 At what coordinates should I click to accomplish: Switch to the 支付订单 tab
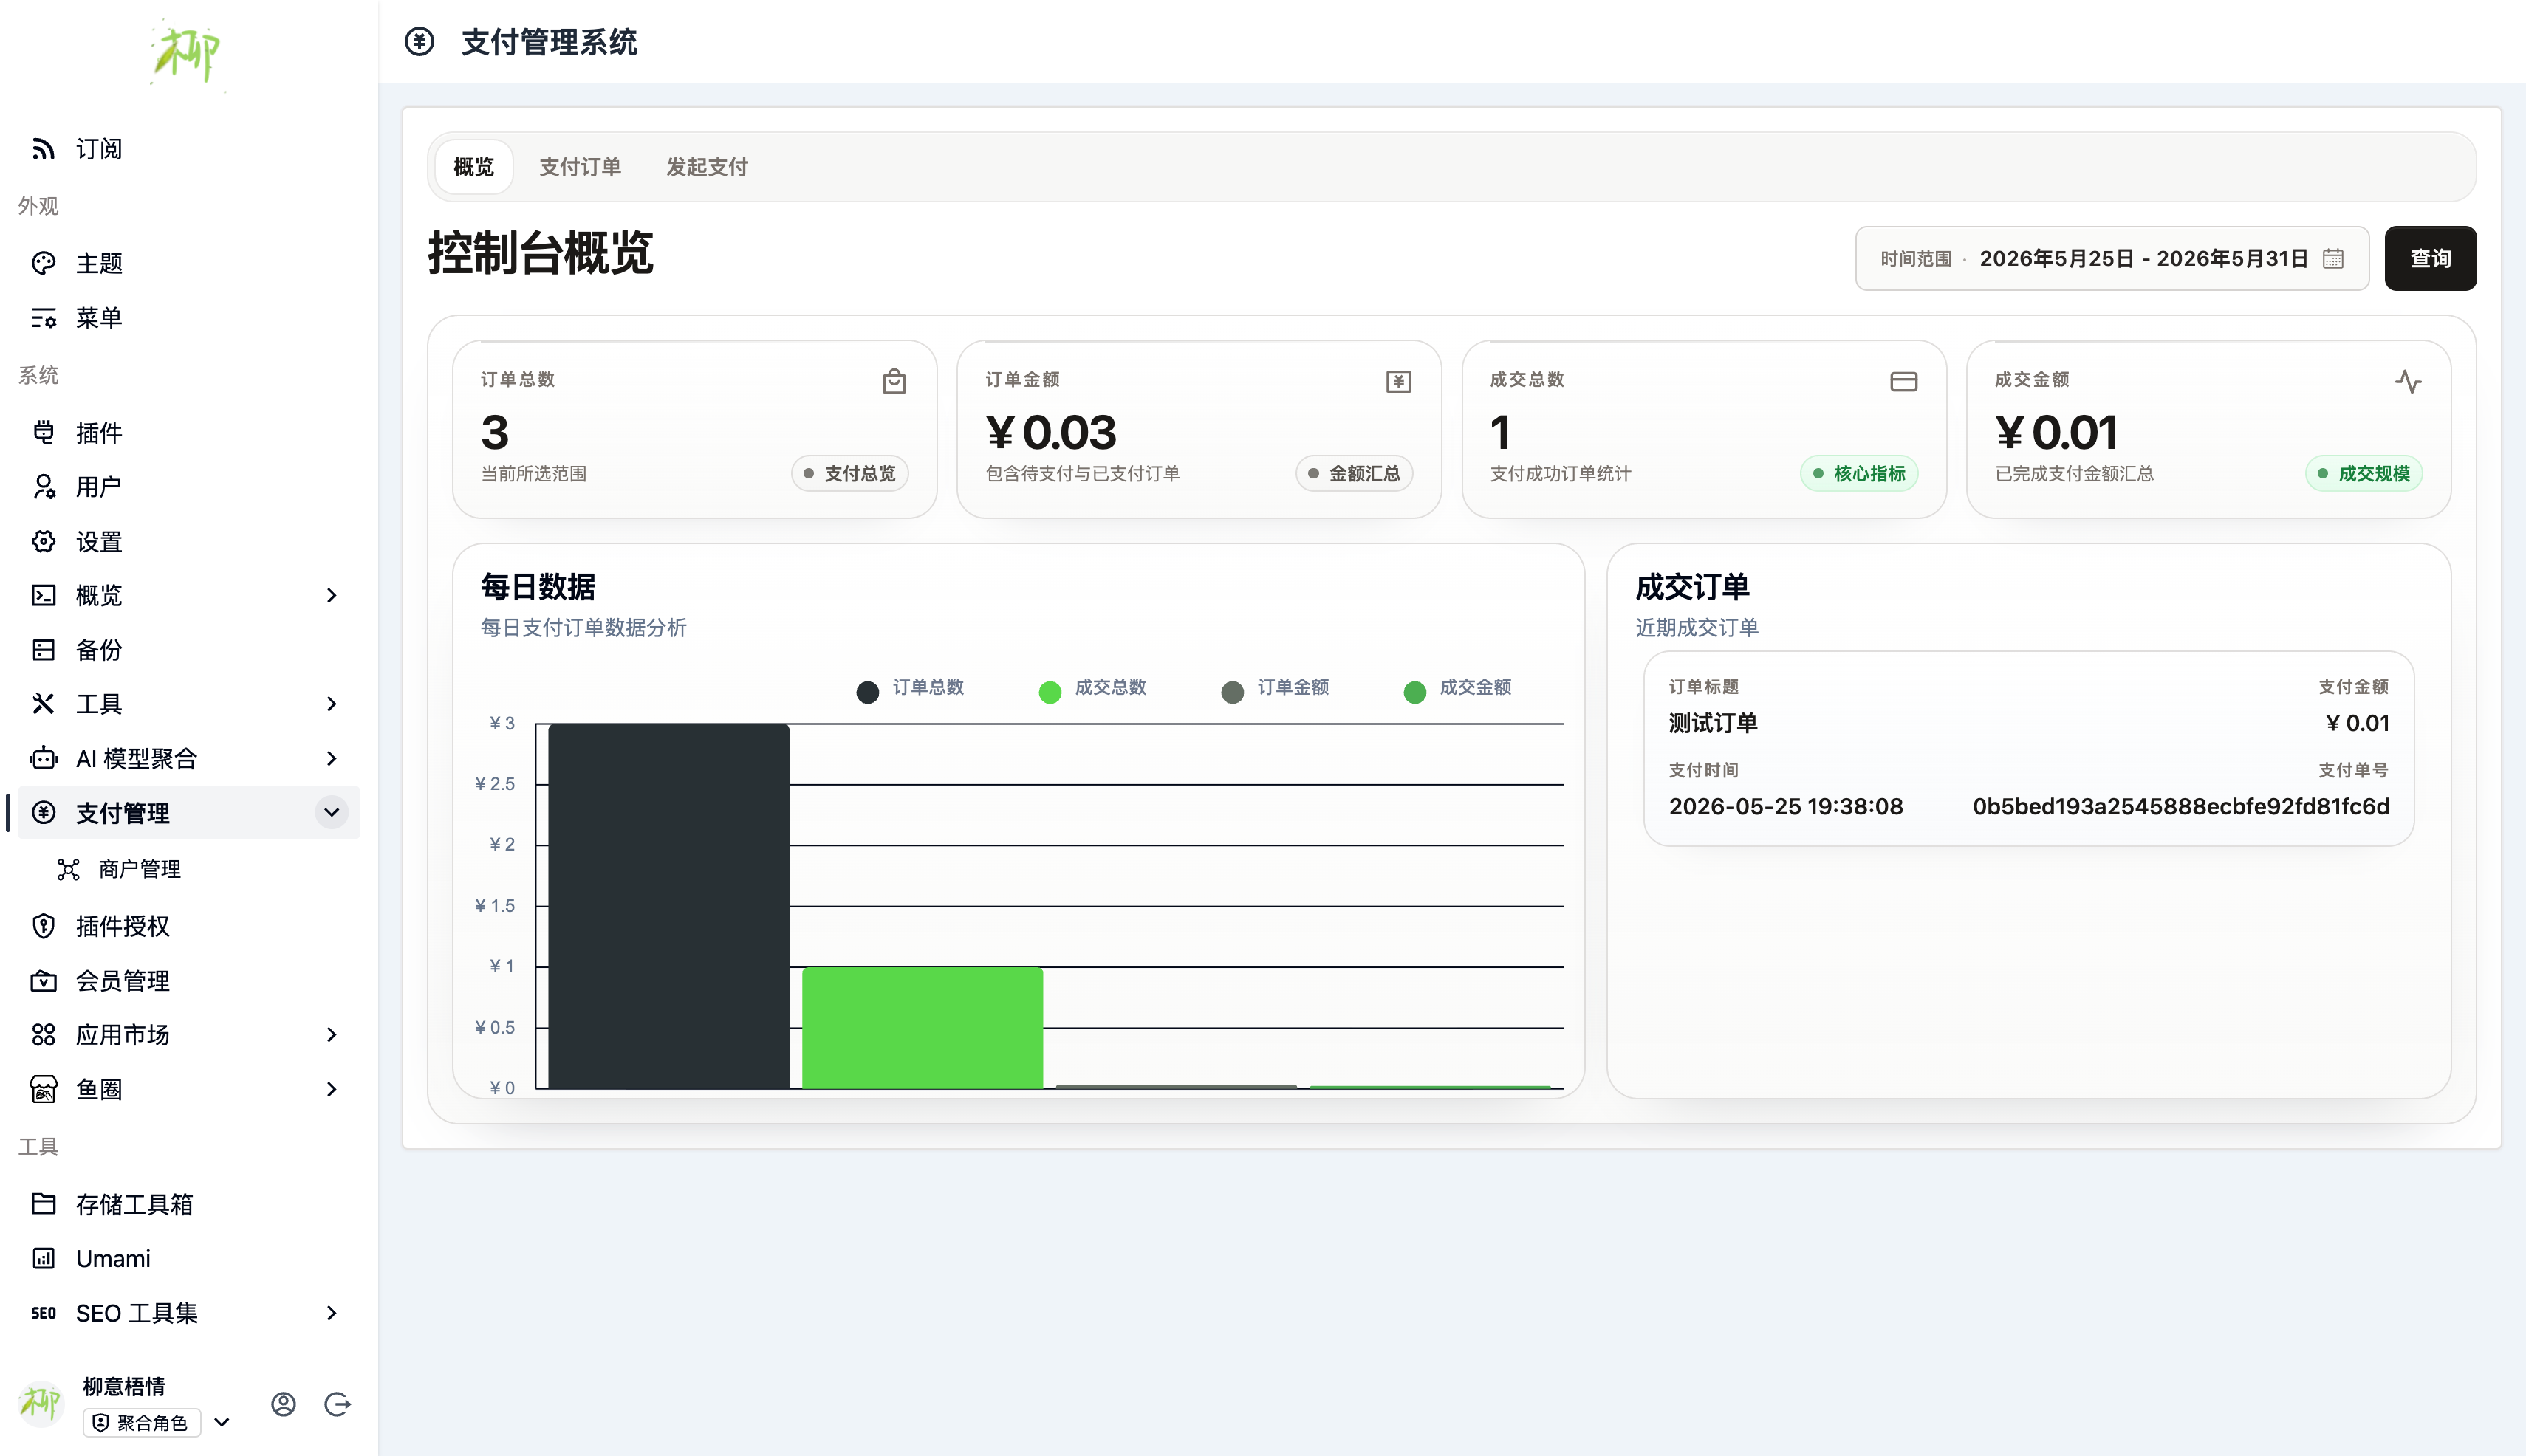pyautogui.click(x=581, y=167)
